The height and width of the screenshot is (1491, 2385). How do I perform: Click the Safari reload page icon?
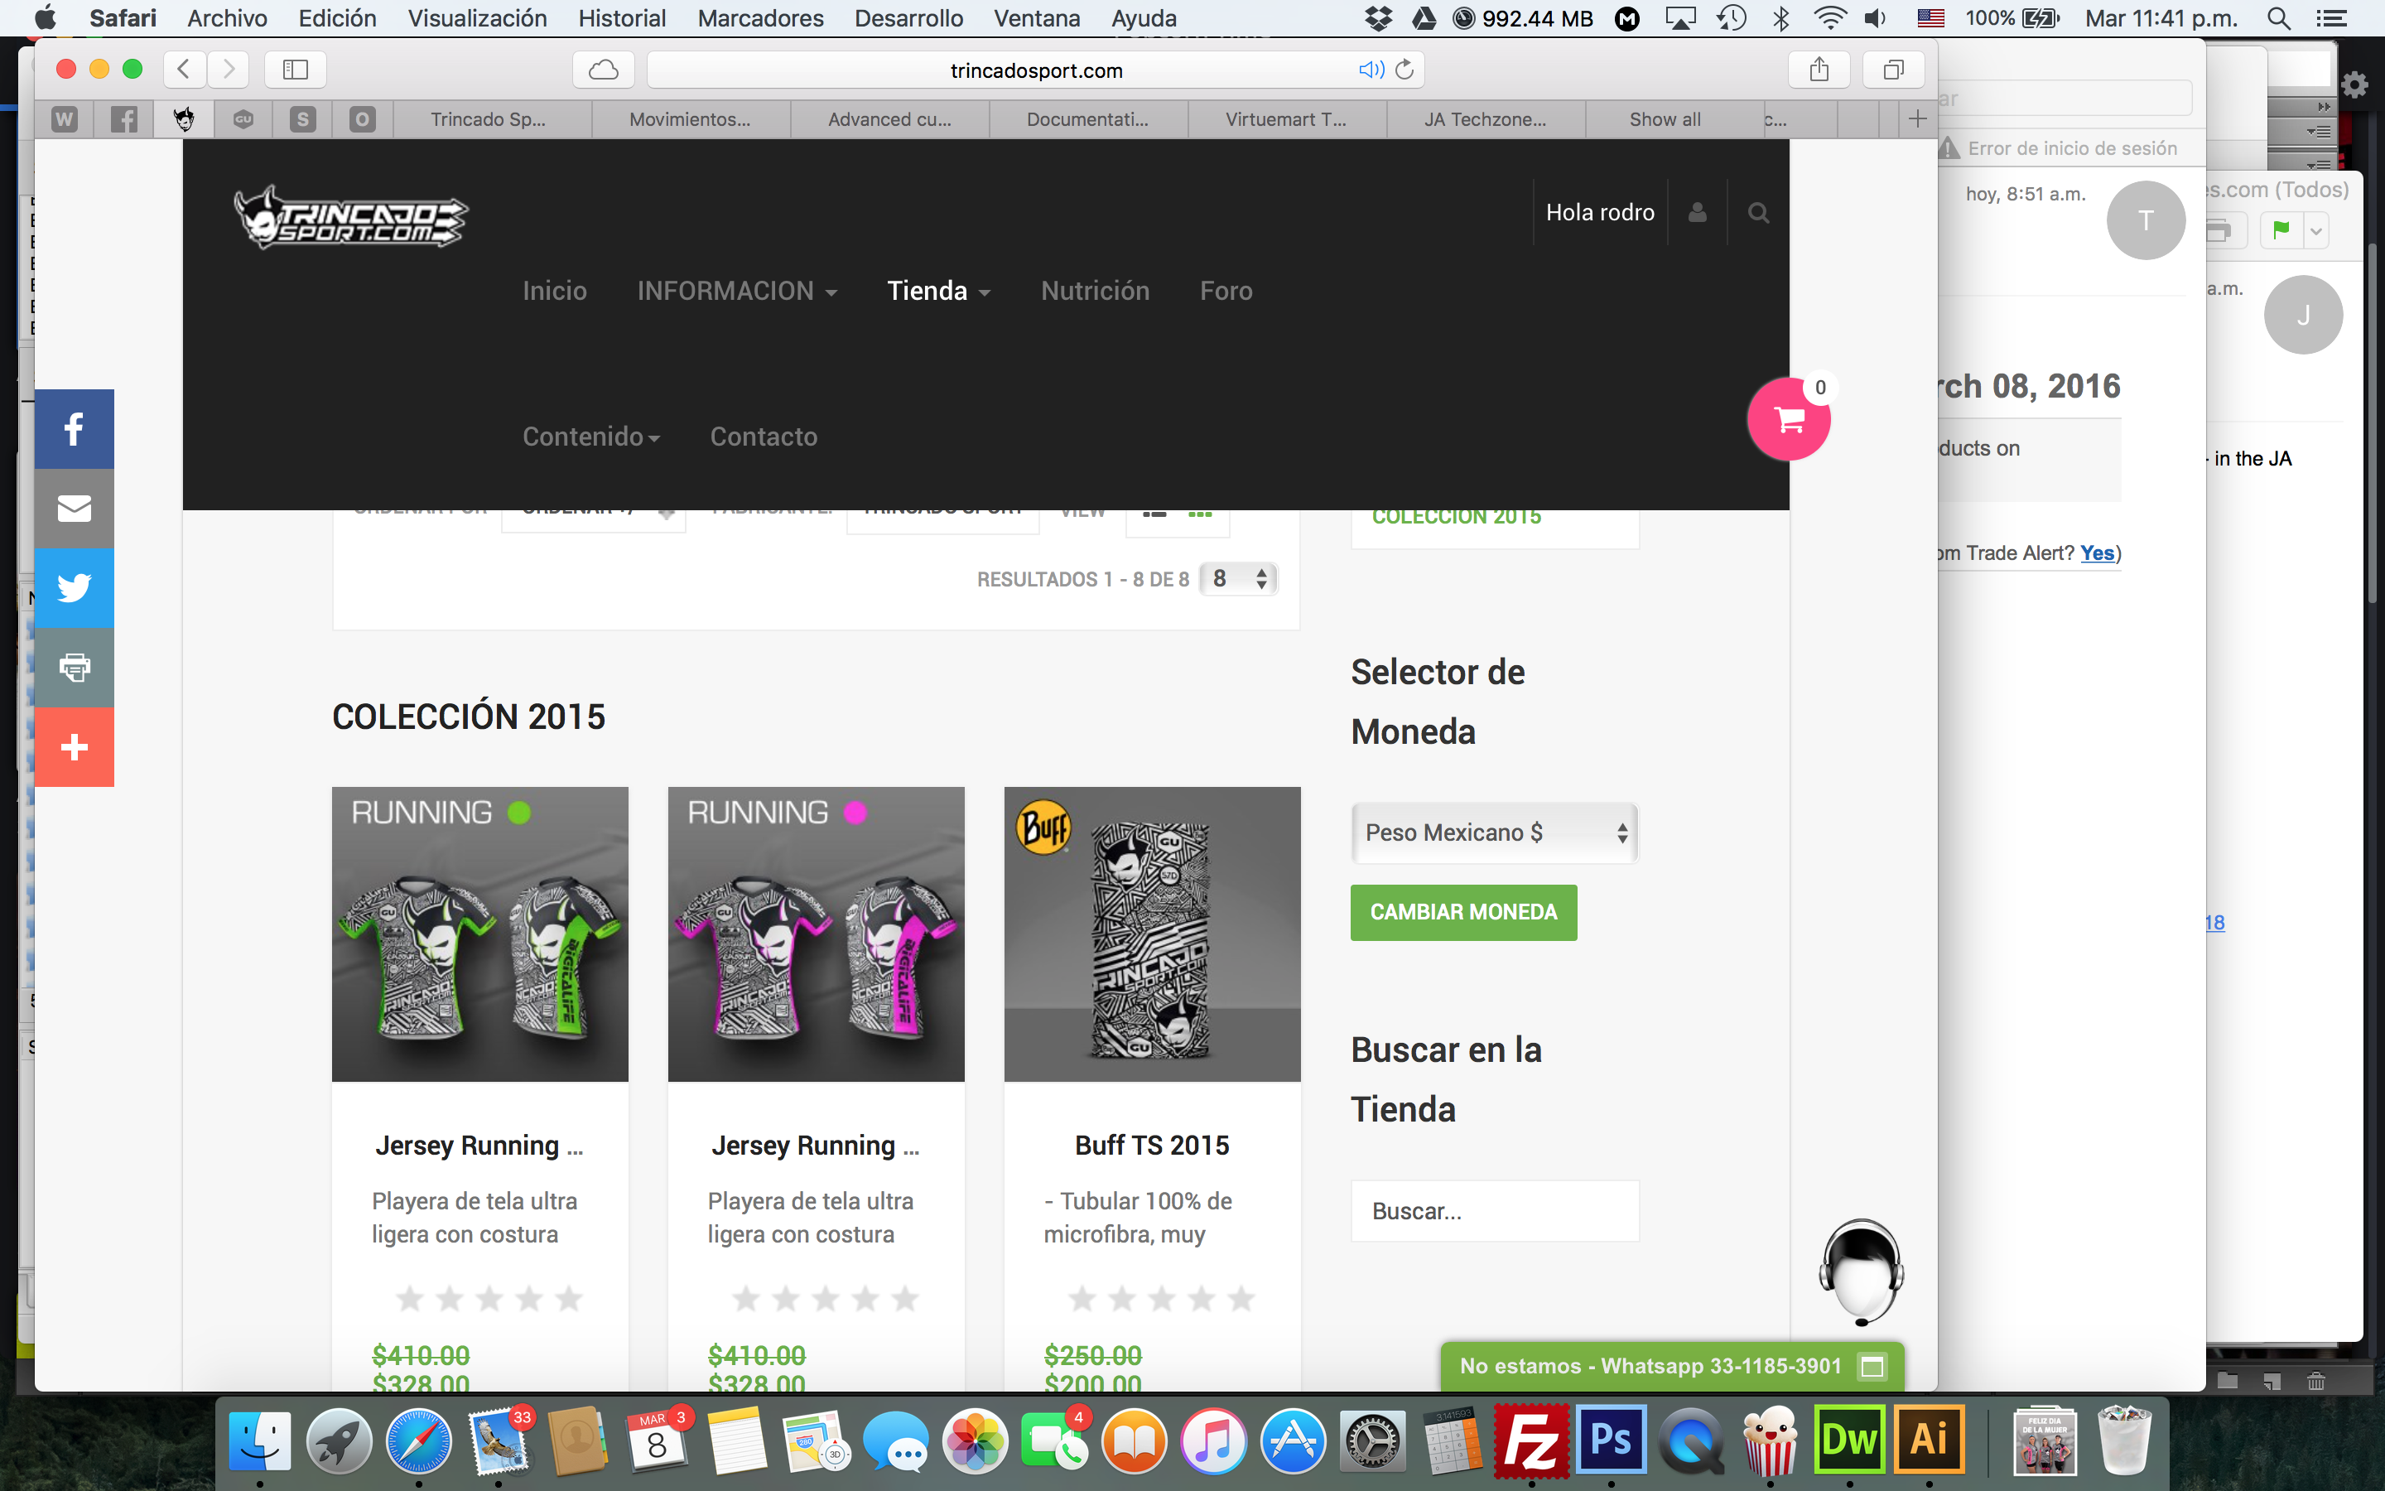1405,70
